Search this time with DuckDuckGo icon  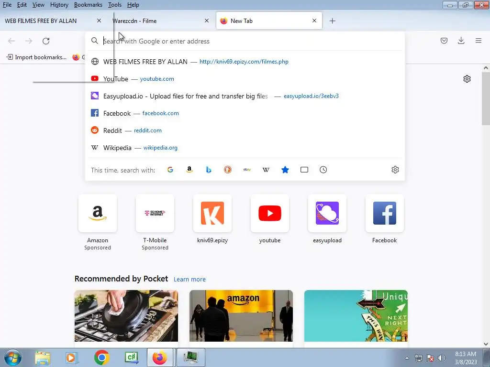coord(227,170)
